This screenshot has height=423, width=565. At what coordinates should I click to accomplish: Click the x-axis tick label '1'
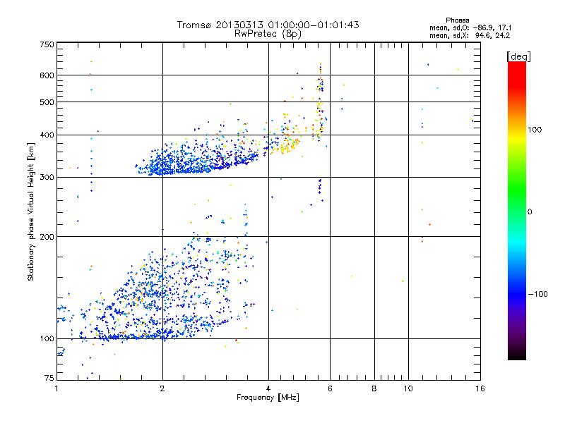point(56,388)
